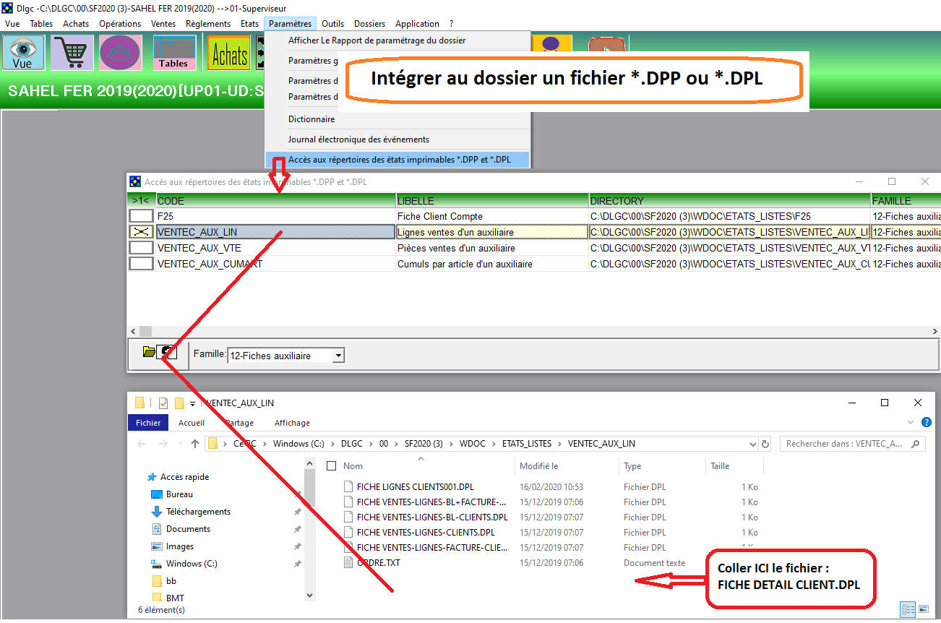Select the ORDRE.TXT file
The width and height of the screenshot is (941, 623).
coord(378,562)
